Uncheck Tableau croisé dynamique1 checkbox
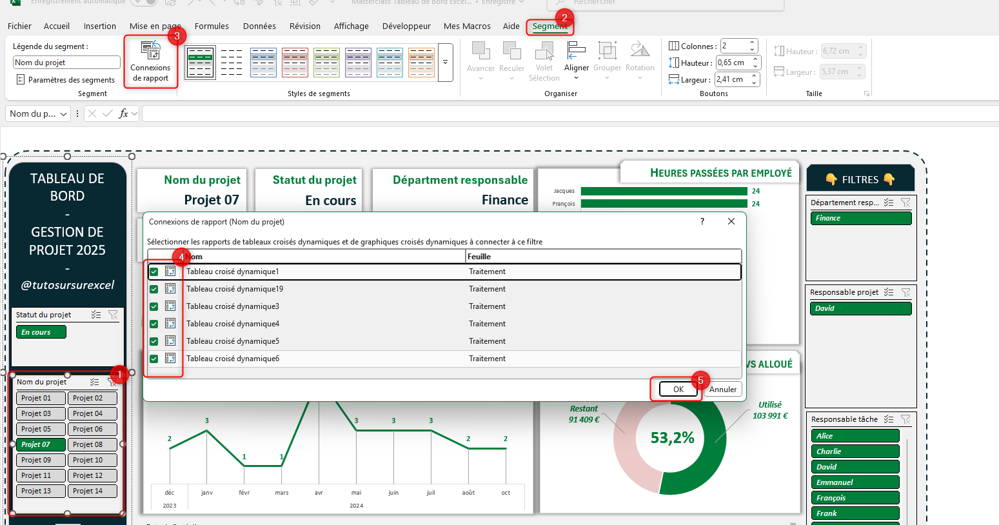Screen dimensions: 999x525 coord(154,272)
